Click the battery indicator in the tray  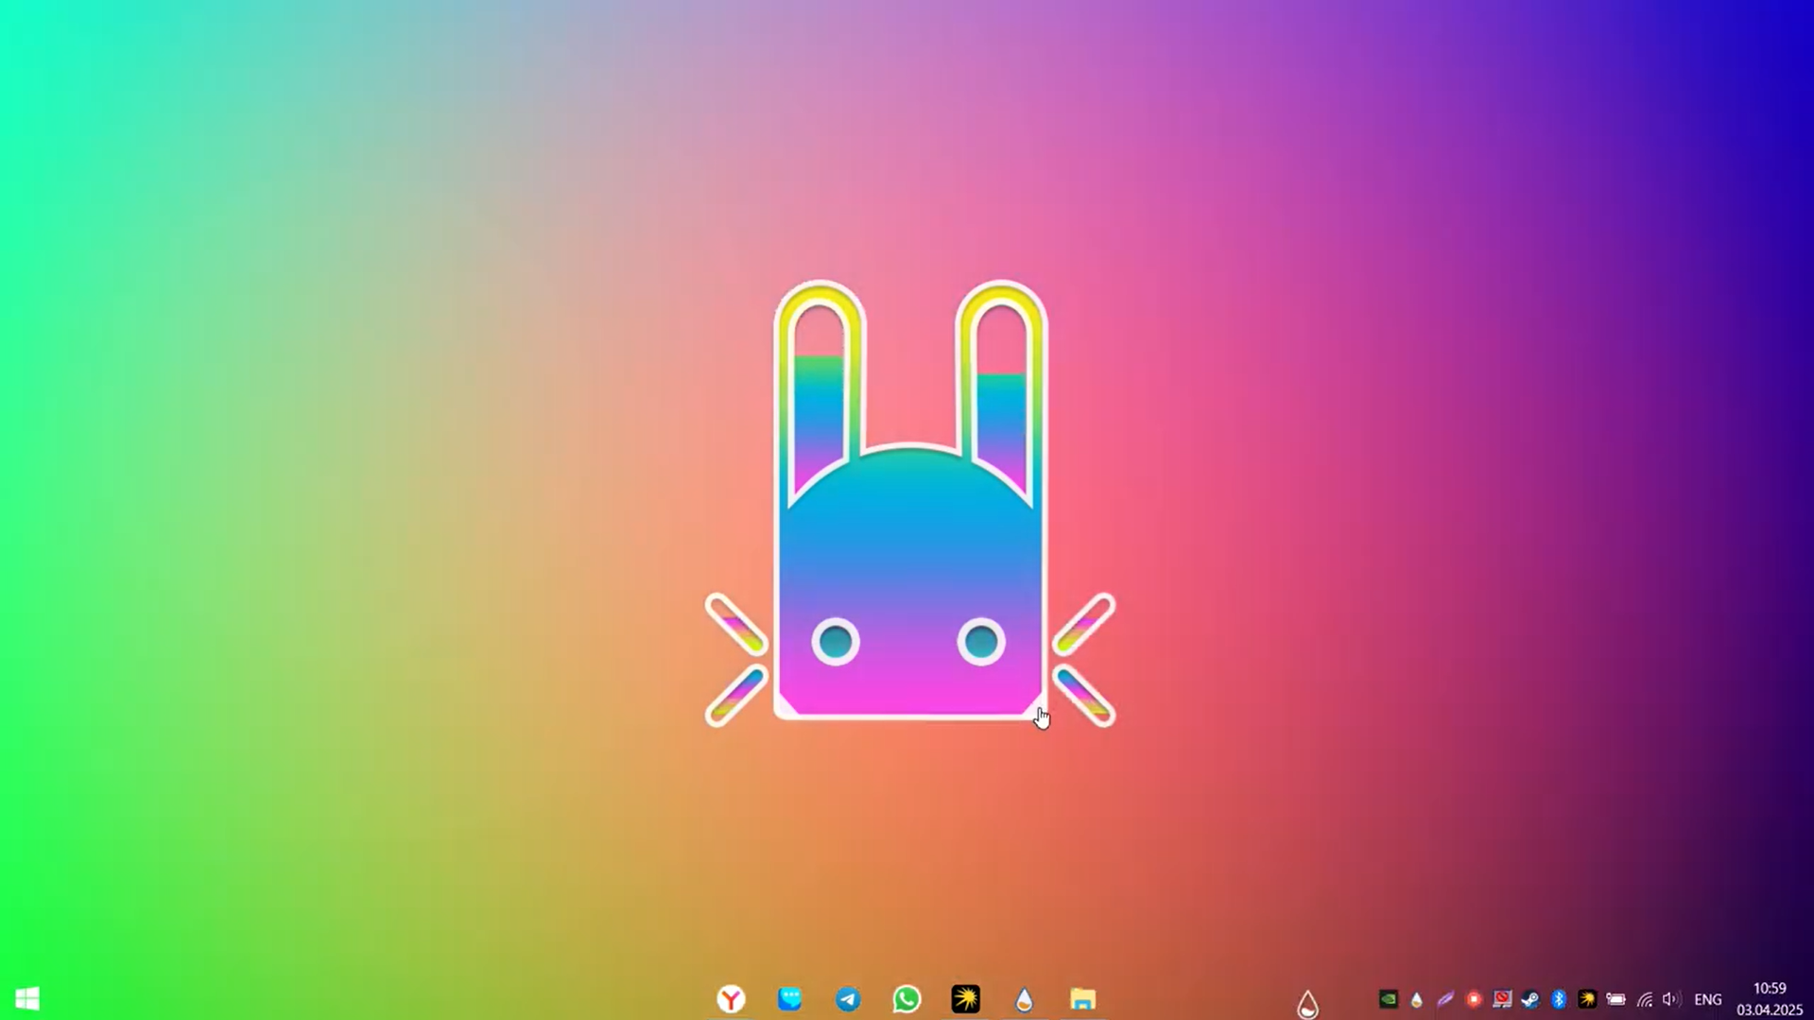tap(1616, 999)
